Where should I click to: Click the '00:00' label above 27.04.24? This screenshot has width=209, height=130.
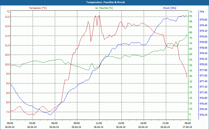coord(187,123)
